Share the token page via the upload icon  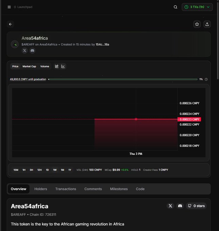coord(207,24)
